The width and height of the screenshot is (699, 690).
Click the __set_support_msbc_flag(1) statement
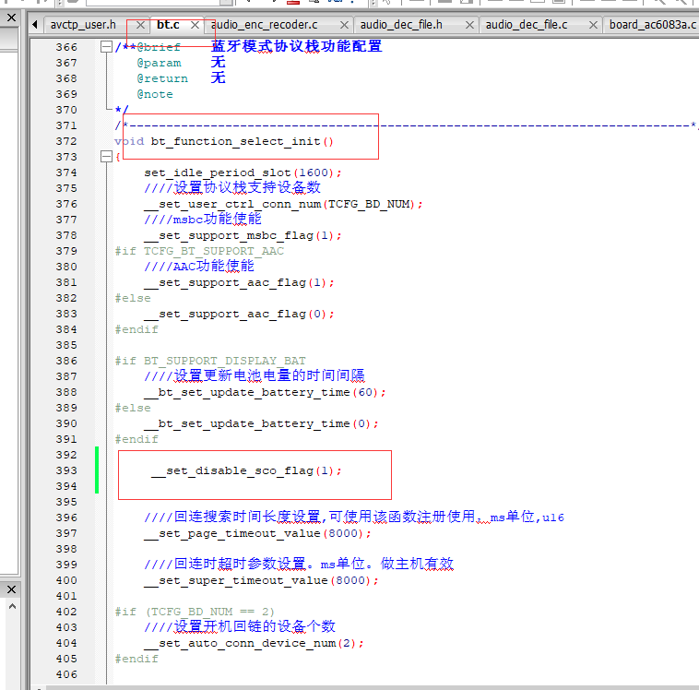tap(243, 235)
